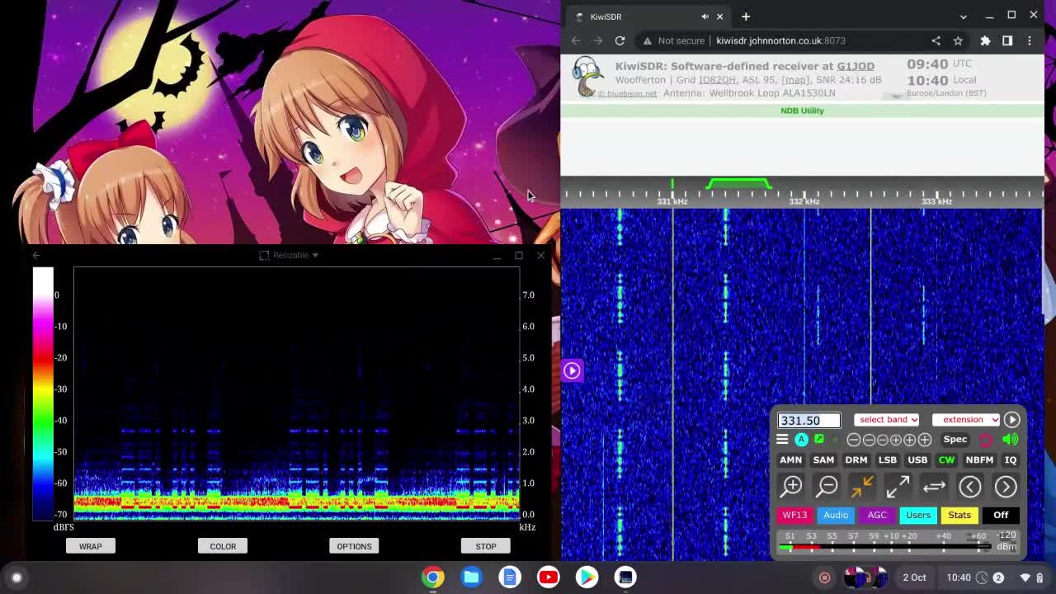Switch to the WF13 tab
Image resolution: width=1056 pixels, height=594 pixels.
(794, 515)
